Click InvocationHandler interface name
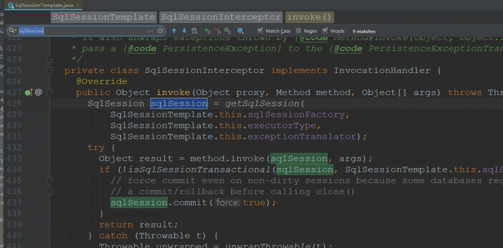Image resolution: width=503 pixels, height=248 pixels. click(382, 70)
